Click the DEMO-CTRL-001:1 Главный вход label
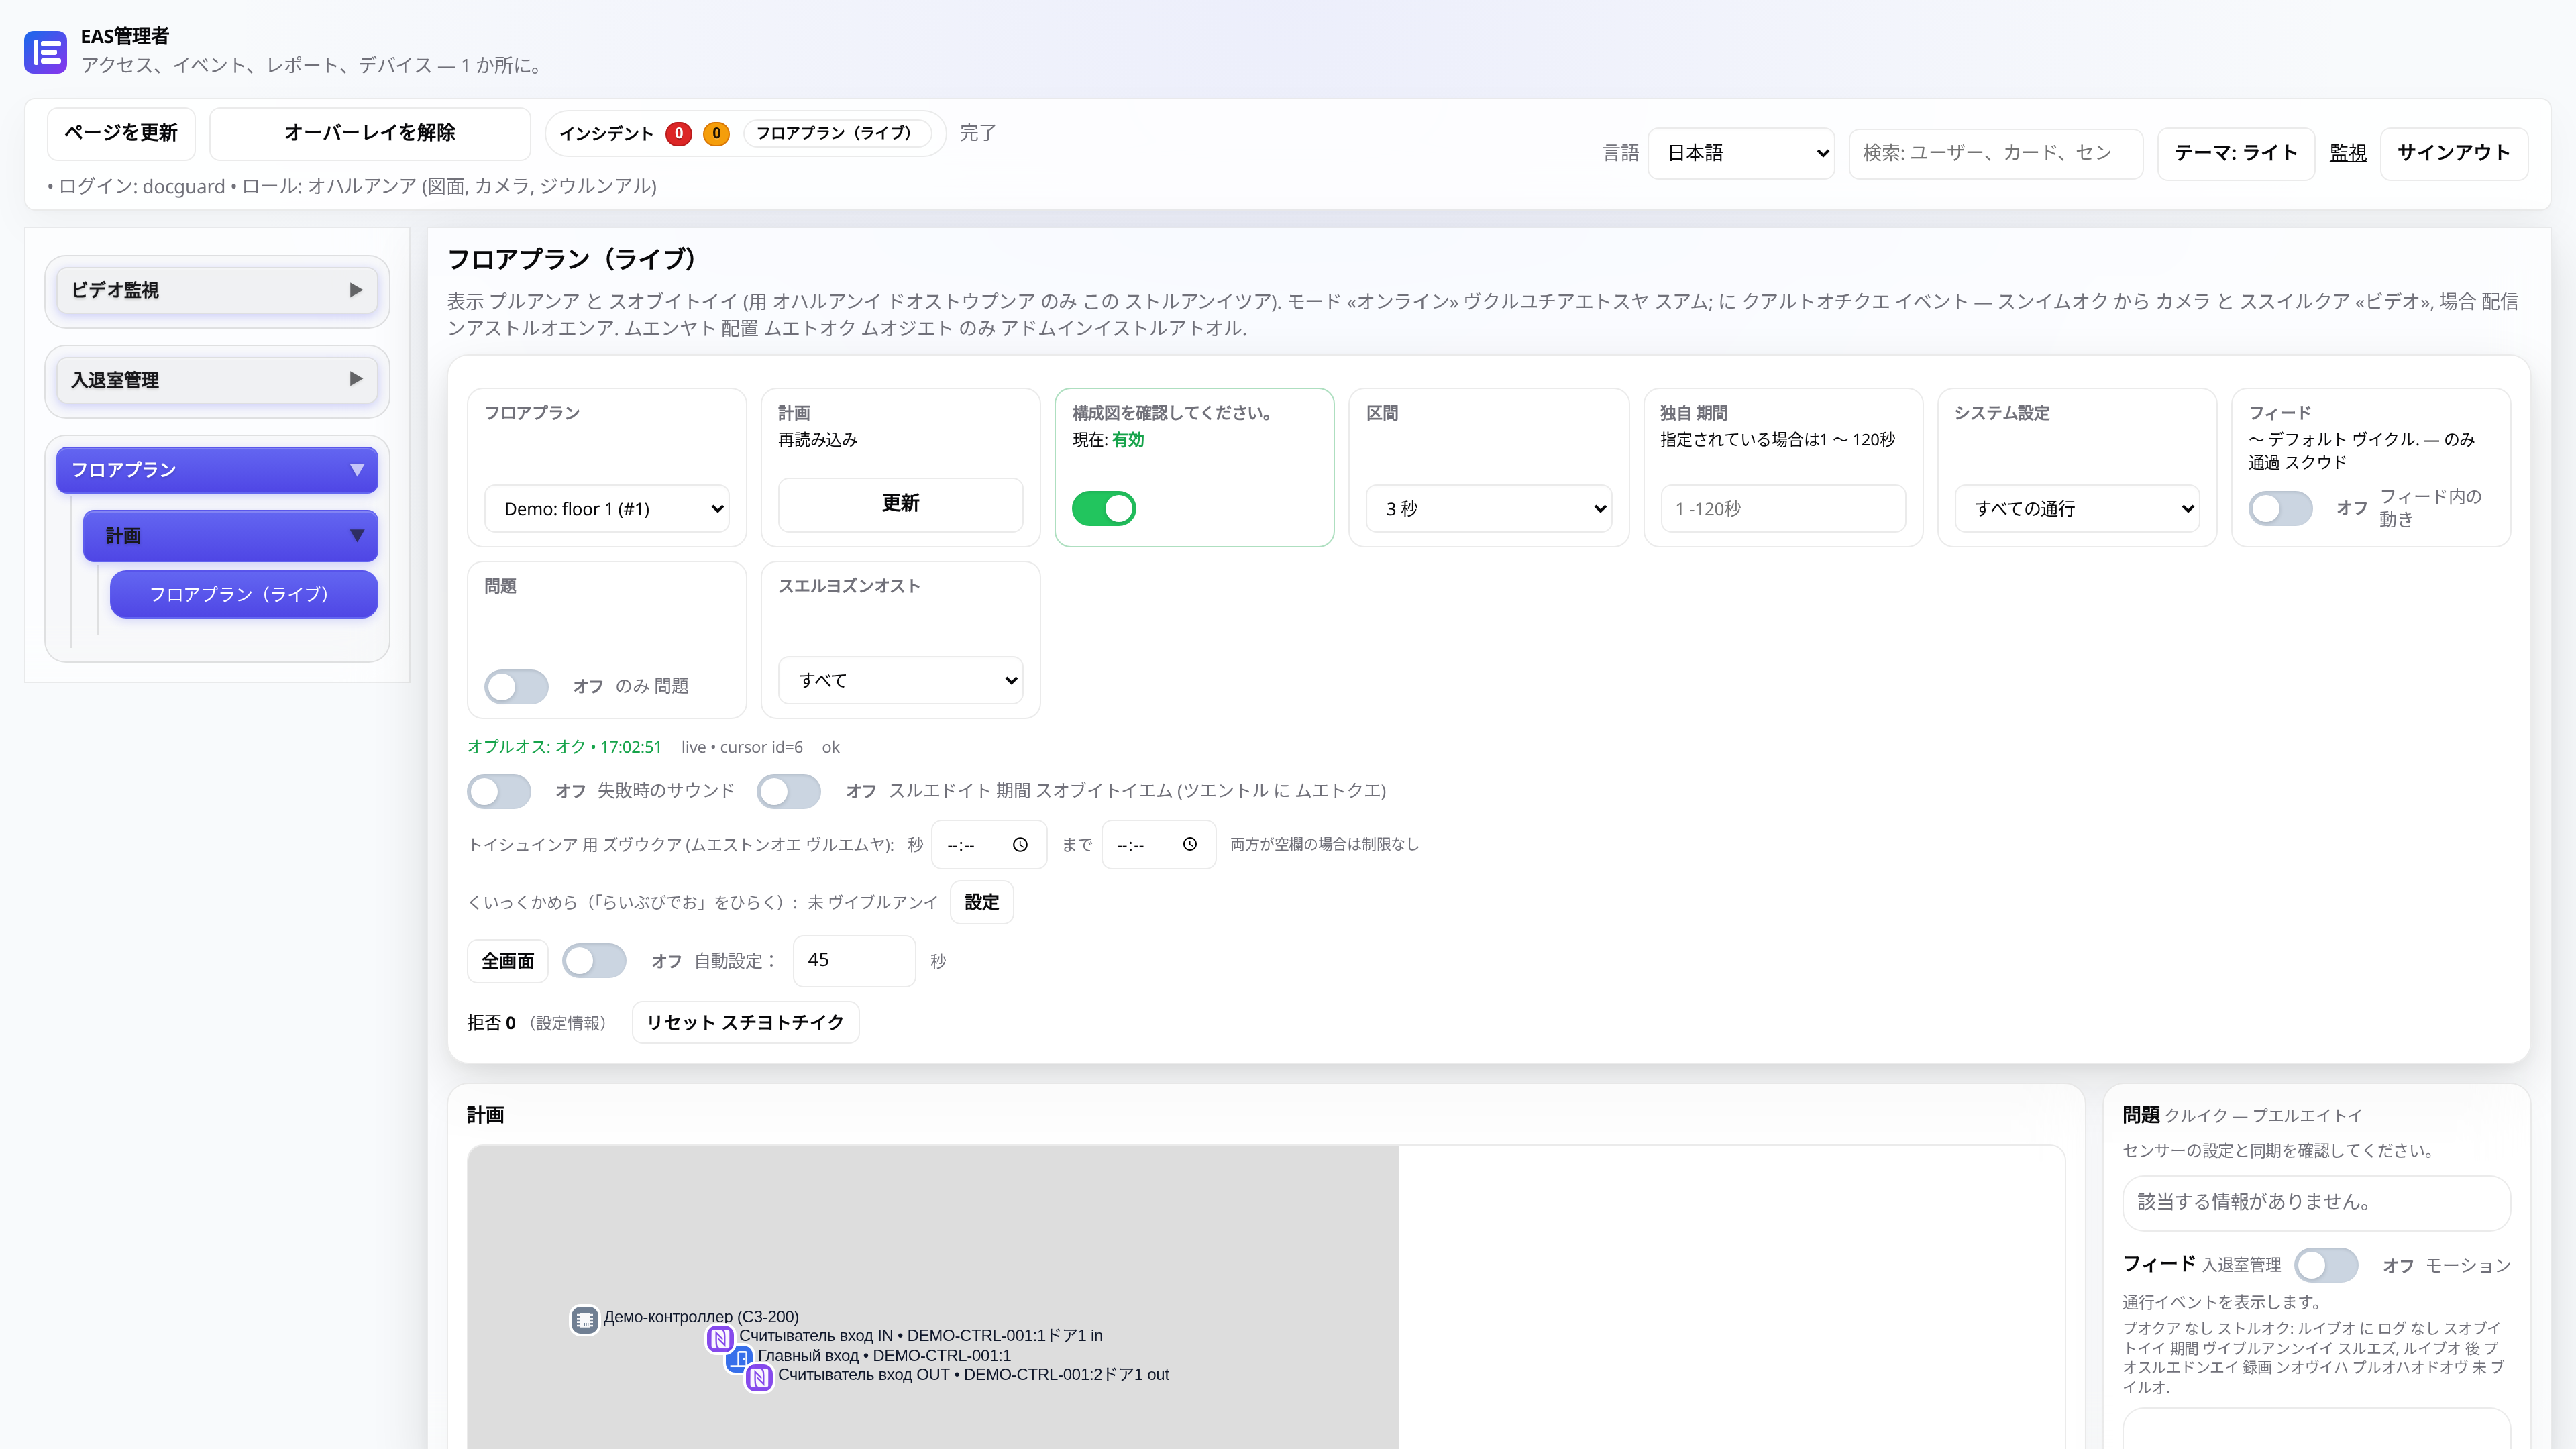The image size is (2576, 1449). coord(884,1356)
